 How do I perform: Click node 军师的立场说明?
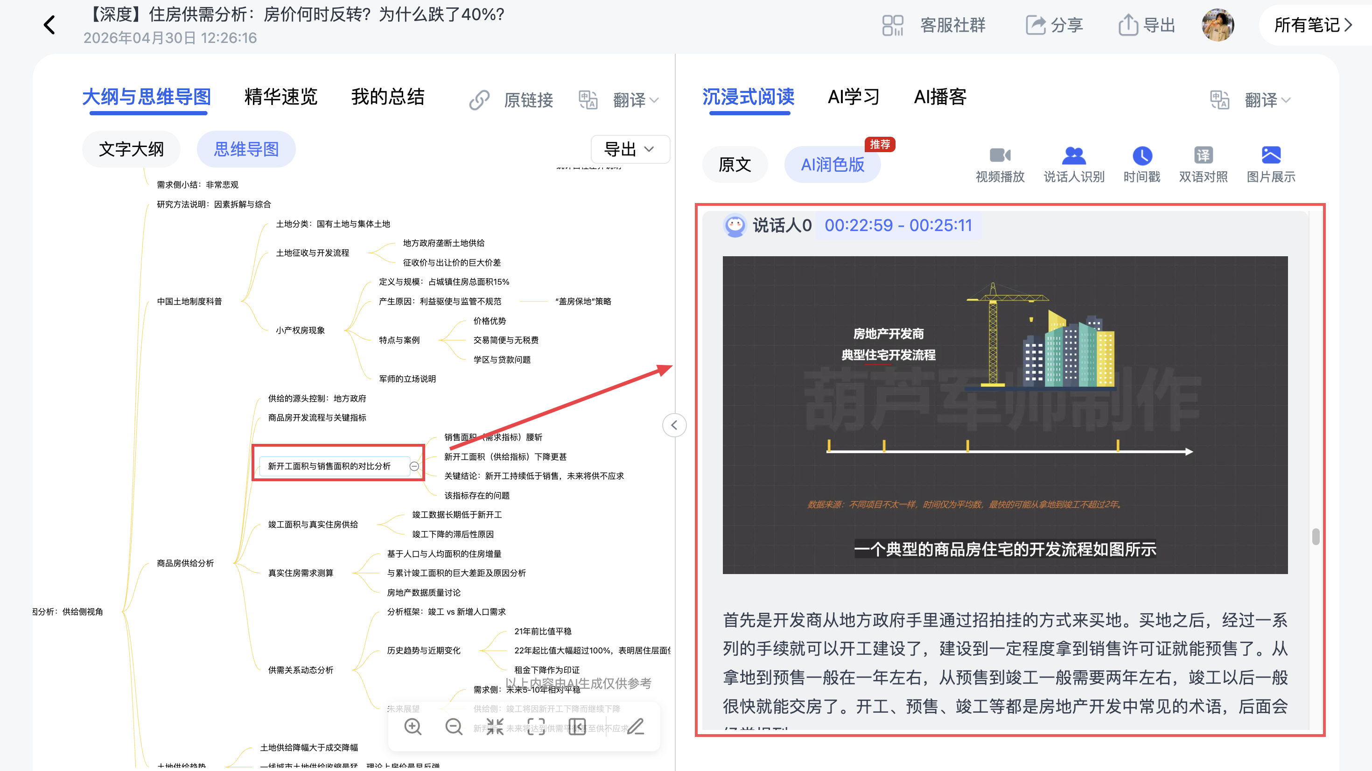tap(407, 379)
